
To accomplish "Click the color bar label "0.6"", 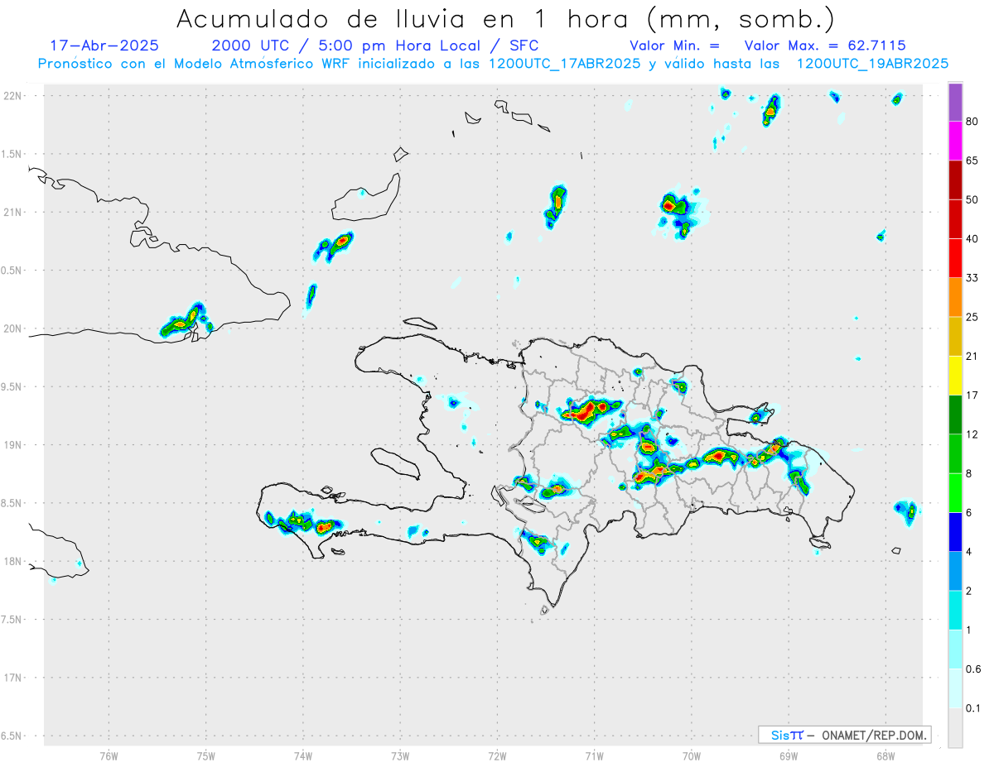I will (973, 669).
